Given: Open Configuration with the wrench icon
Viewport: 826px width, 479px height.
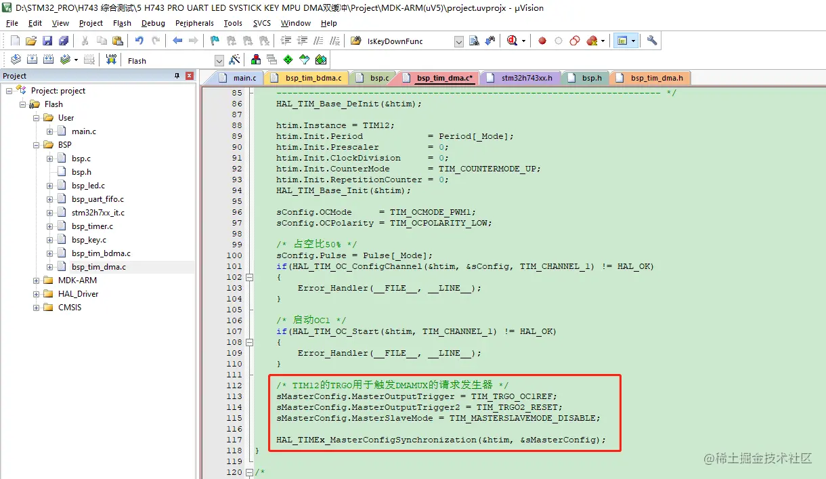Looking at the screenshot, I should (x=652, y=41).
